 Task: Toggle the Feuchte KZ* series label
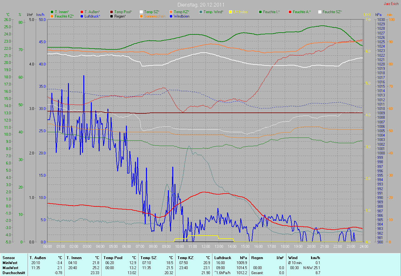64,16
